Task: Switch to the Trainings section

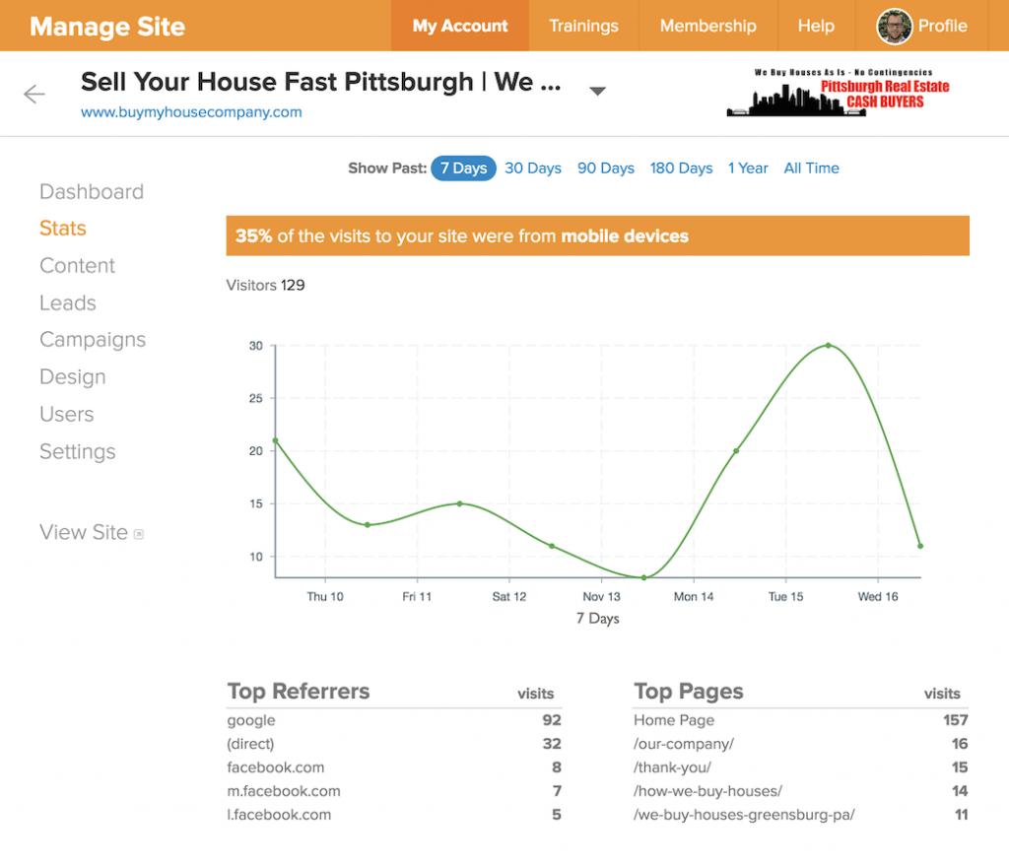Action: (583, 27)
